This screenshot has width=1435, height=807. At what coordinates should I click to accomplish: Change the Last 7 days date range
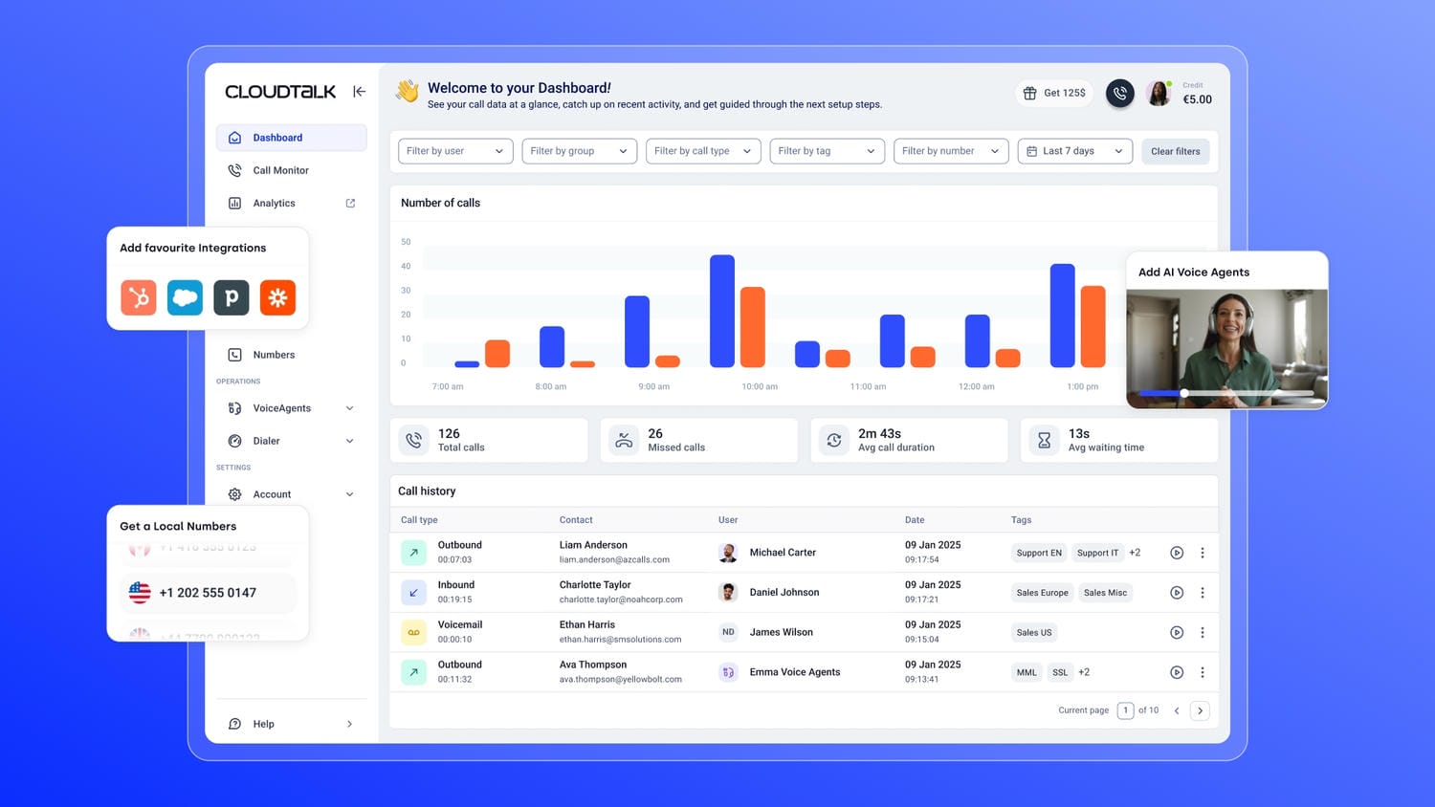coord(1074,150)
